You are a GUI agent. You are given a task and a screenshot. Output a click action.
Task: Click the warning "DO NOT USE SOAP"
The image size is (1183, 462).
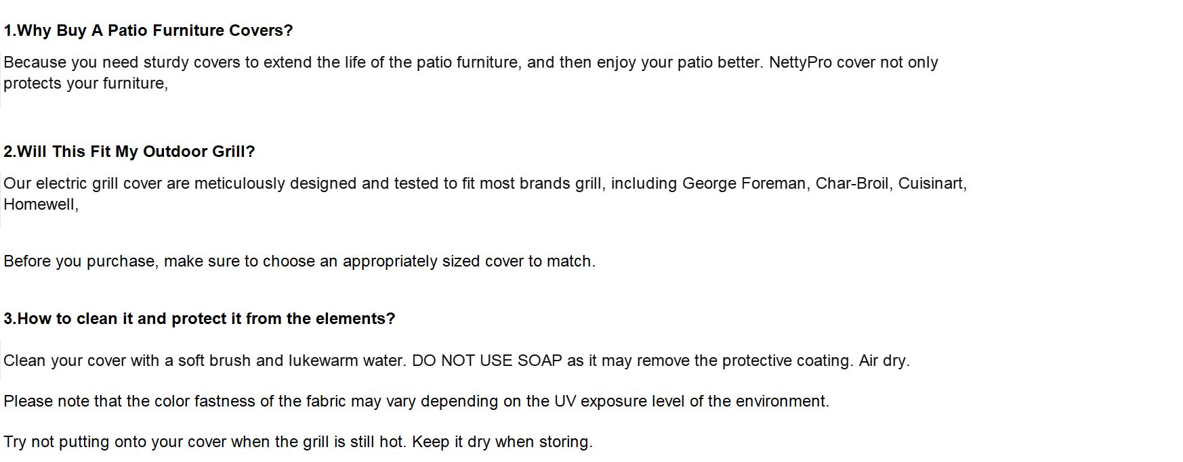pyautogui.click(x=486, y=361)
